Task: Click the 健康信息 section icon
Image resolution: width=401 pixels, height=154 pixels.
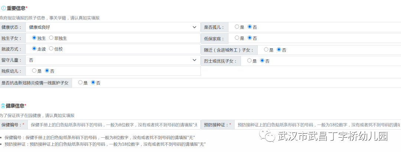Action: [x=3, y=106]
